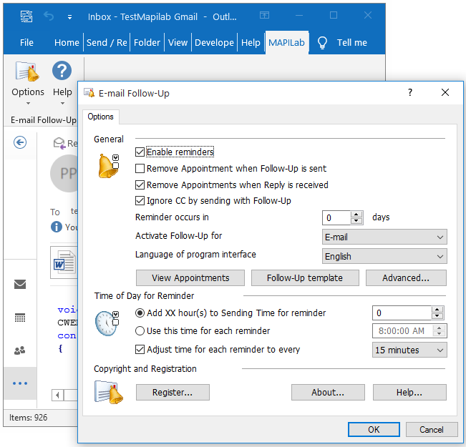Screen dimensions: 466x447
Task: Open the 15 minutes interval dropdown
Action: (409, 350)
